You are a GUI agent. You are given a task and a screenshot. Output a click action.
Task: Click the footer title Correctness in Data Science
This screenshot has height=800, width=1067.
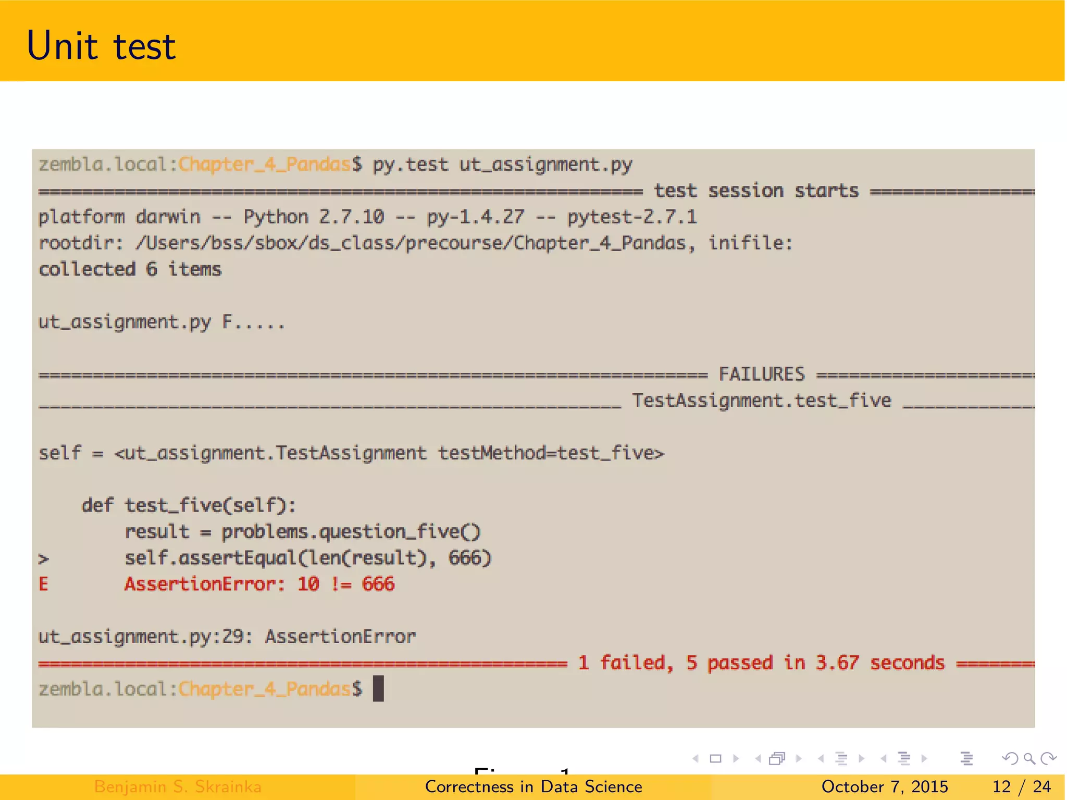[533, 787]
